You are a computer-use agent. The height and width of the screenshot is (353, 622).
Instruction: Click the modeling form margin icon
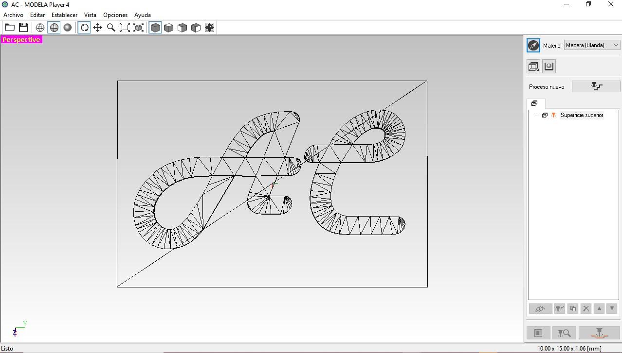click(x=549, y=67)
